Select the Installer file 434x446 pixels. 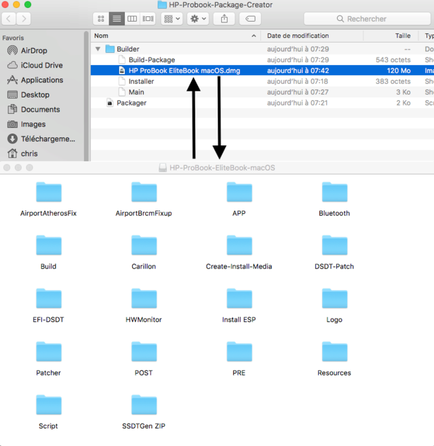pos(262,81)
